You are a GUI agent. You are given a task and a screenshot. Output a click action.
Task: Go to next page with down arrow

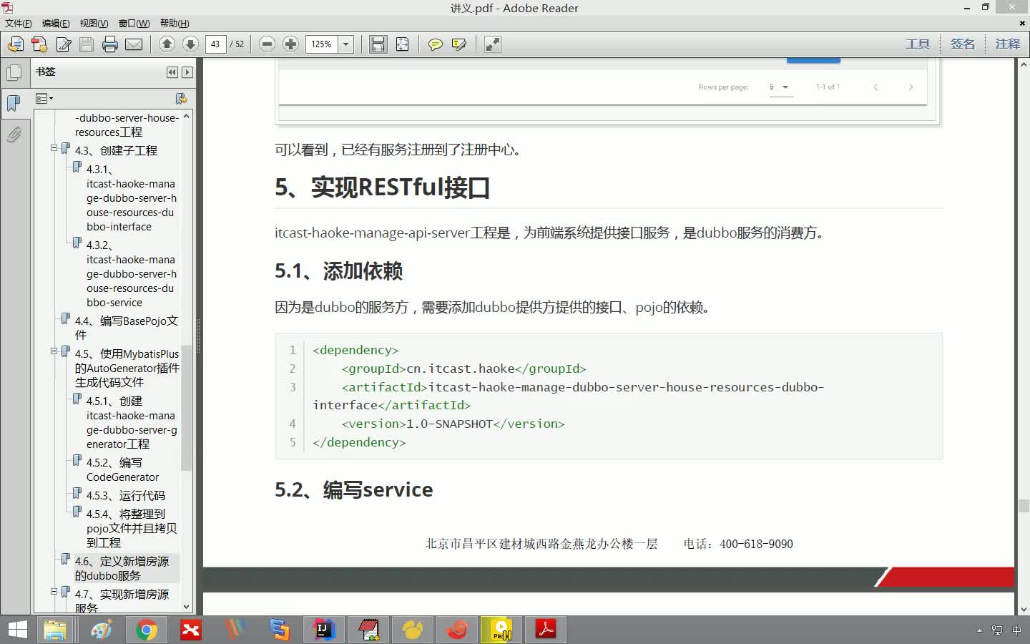click(x=190, y=44)
